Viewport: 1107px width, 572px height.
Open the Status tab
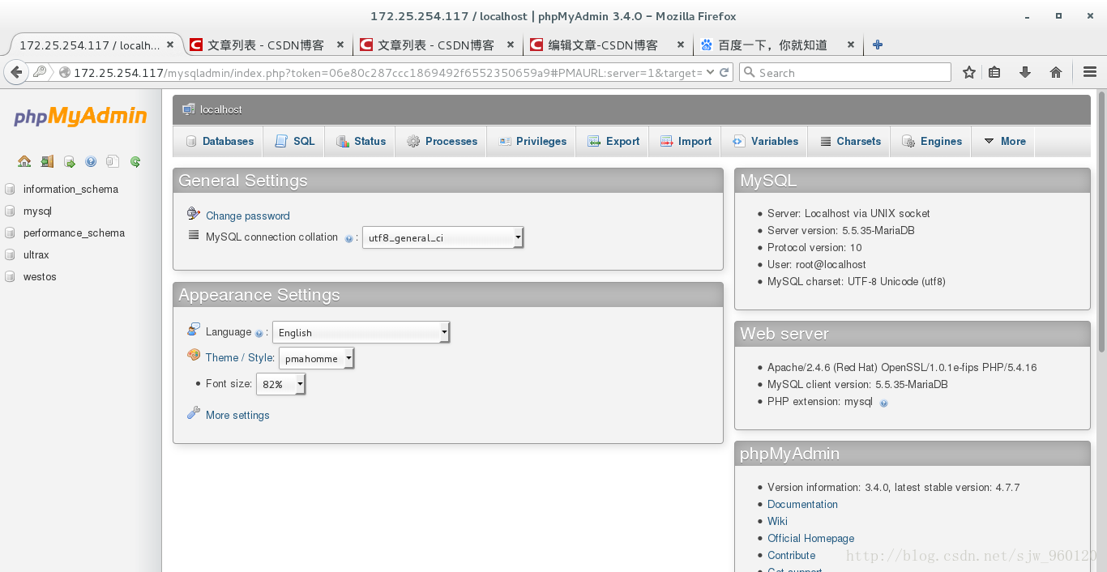(361, 141)
